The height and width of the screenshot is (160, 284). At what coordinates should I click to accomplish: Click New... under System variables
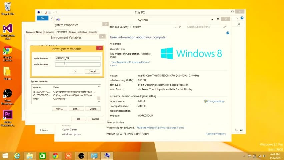coord(59,109)
